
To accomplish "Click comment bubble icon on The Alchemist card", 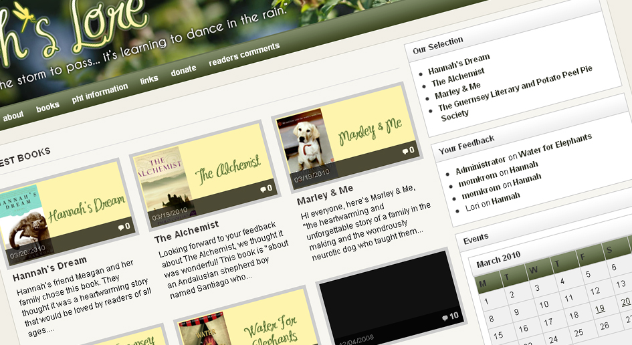I will 263,189.
